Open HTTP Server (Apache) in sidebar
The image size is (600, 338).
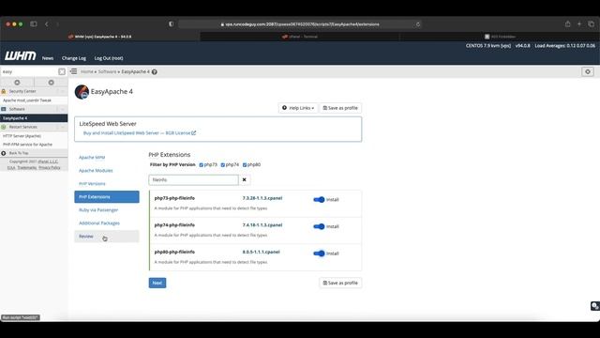(x=22, y=136)
